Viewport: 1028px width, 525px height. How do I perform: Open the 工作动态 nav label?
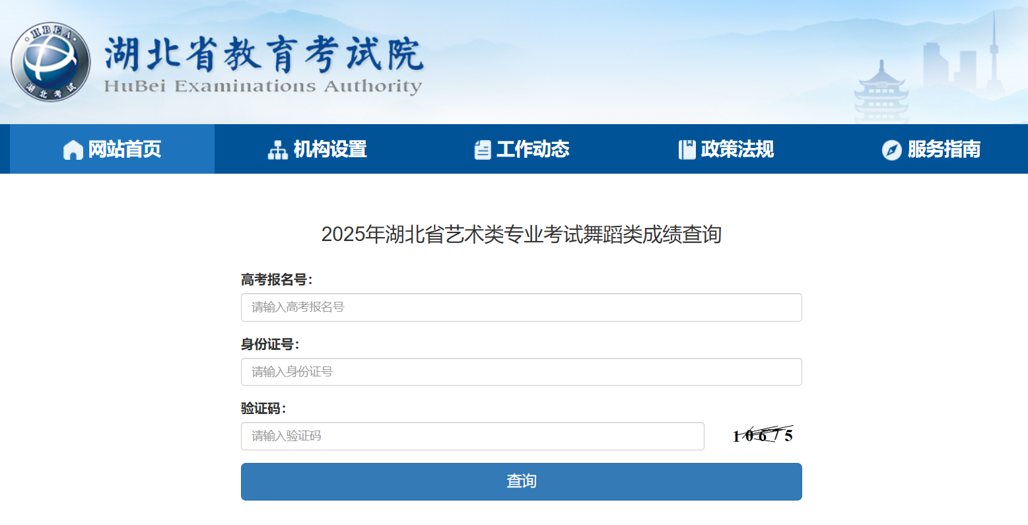tap(533, 149)
